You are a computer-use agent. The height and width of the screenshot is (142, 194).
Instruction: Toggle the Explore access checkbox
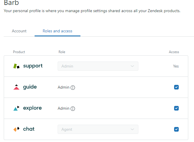176,108
